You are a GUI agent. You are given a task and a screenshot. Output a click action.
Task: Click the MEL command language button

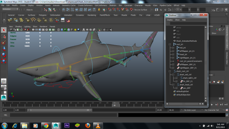6,115
